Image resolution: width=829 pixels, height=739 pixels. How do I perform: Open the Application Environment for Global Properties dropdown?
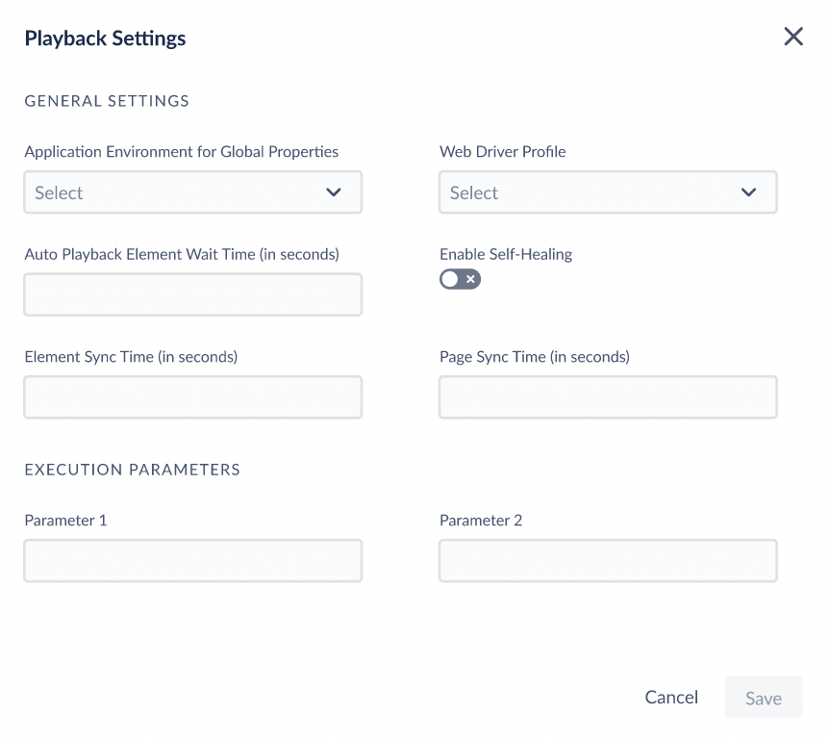[192, 192]
